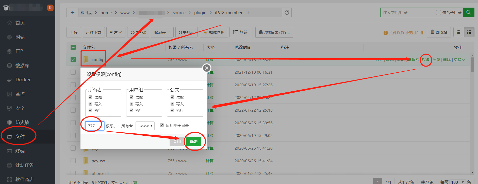The width and height of the screenshot is (478, 184).
Task: Click the pay_wx folder icon
Action: pyautogui.click(x=86, y=161)
